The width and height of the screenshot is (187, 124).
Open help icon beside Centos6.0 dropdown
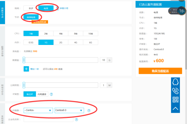(89, 110)
